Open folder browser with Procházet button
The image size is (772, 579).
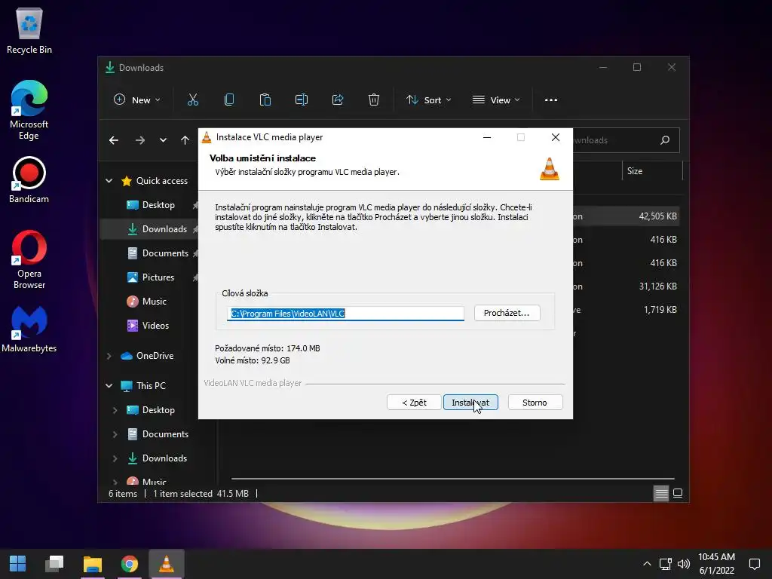click(x=507, y=313)
